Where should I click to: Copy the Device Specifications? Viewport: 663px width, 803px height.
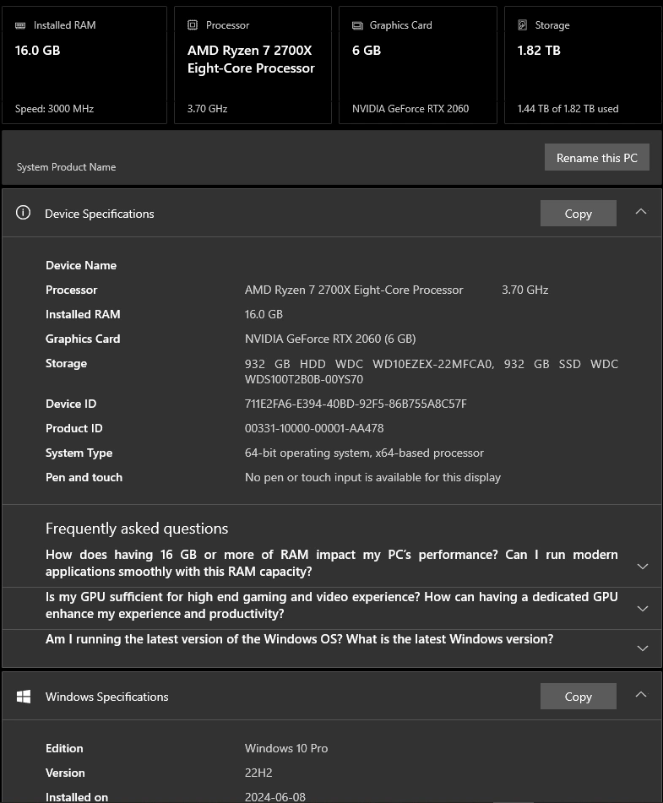578,214
